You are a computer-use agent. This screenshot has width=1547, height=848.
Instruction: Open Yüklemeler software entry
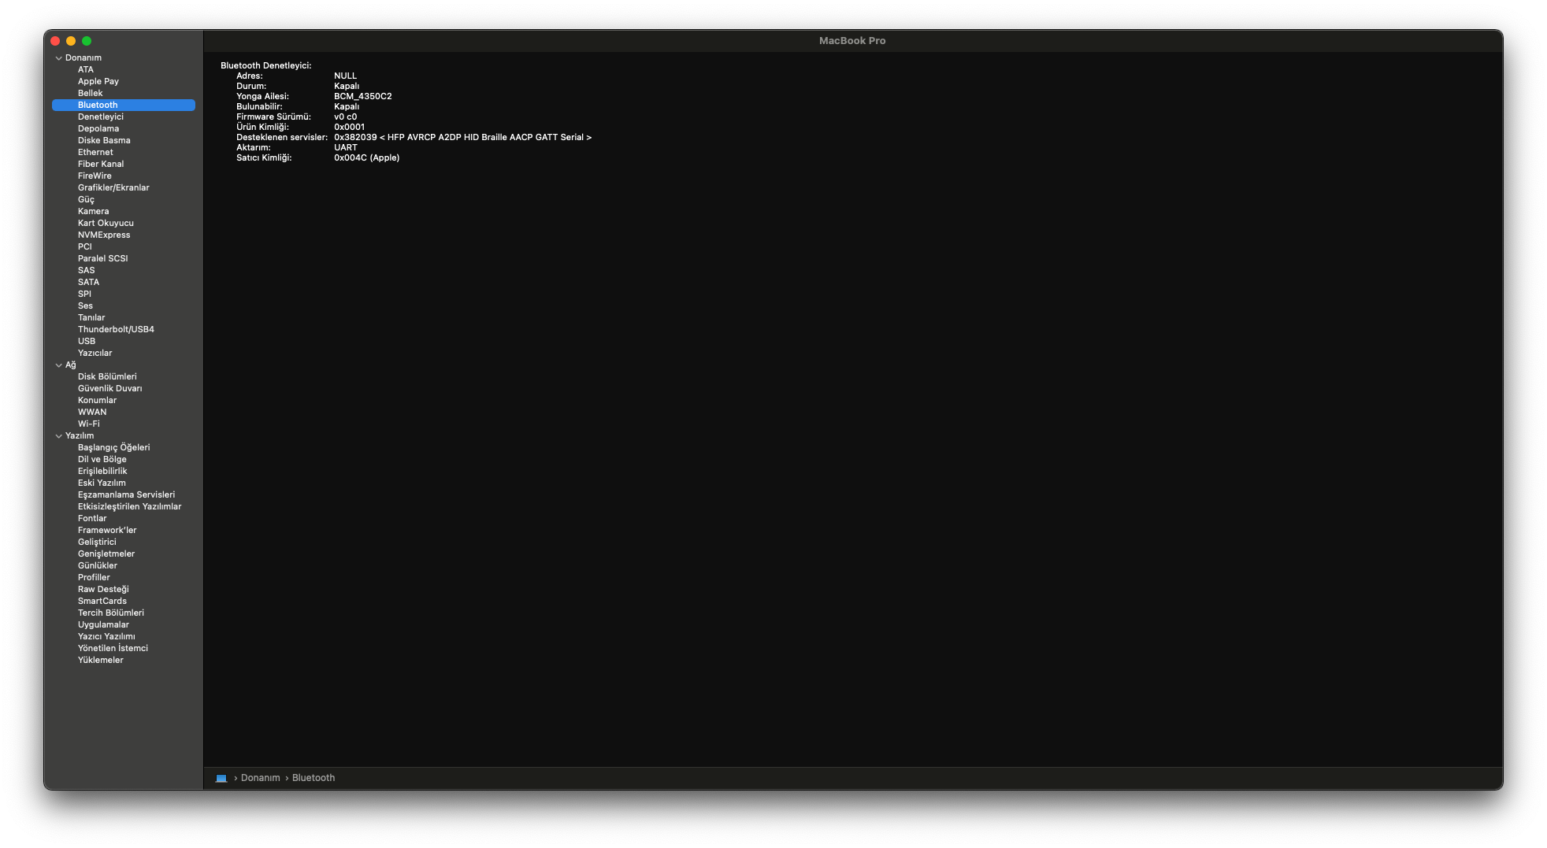[100, 660]
